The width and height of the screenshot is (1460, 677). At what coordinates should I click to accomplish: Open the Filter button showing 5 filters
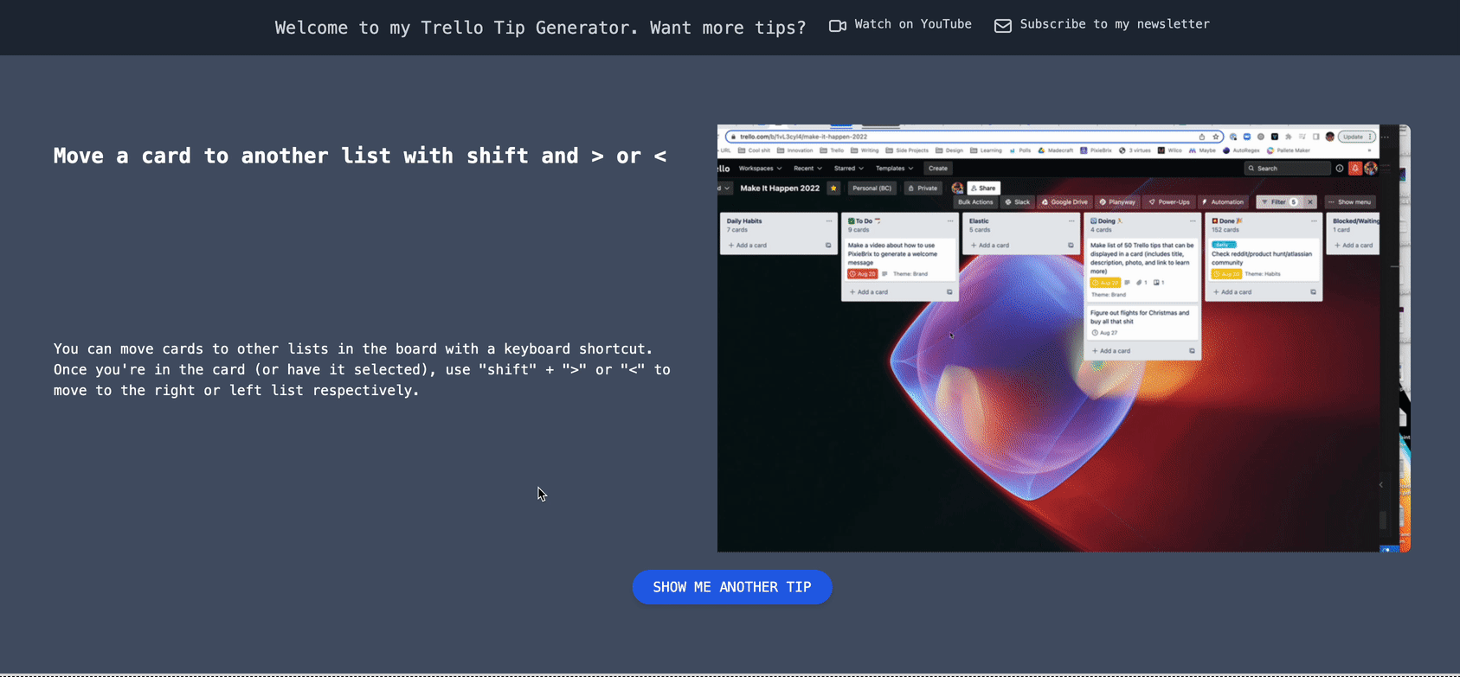[x=1279, y=202]
